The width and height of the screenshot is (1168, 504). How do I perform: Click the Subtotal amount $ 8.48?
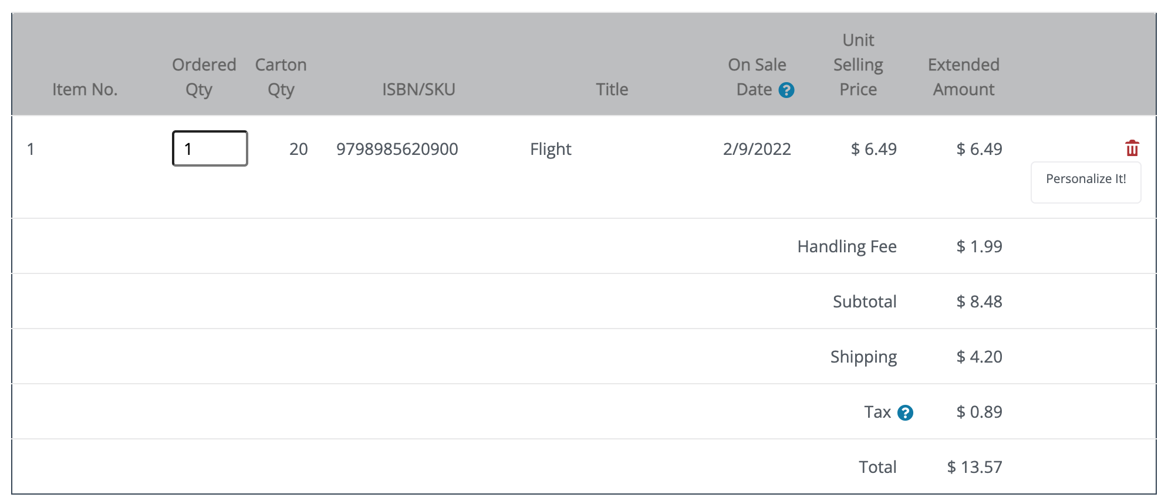tap(979, 302)
